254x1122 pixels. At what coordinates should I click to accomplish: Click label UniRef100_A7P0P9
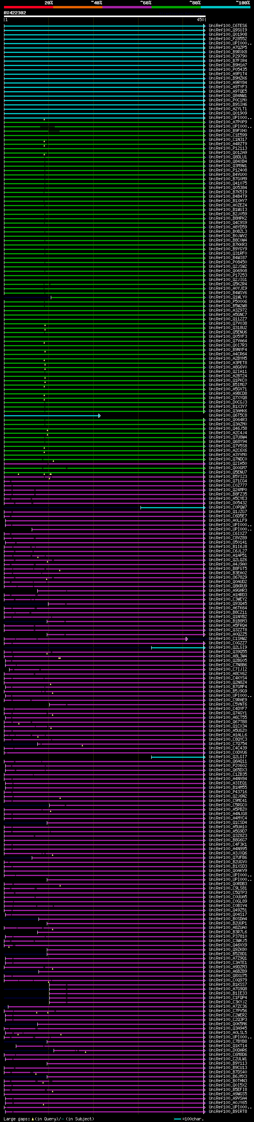point(228,122)
